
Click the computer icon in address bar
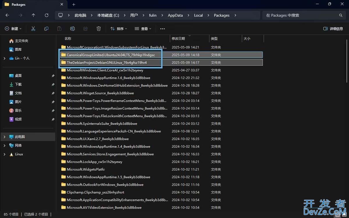click(x=60, y=15)
